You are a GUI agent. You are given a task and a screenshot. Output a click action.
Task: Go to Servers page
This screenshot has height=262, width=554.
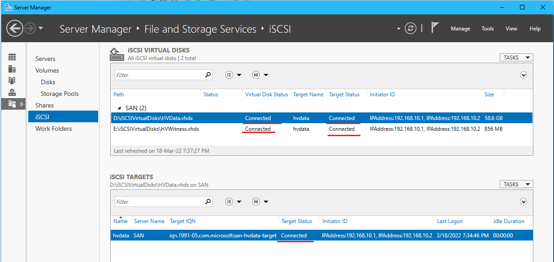pos(45,59)
